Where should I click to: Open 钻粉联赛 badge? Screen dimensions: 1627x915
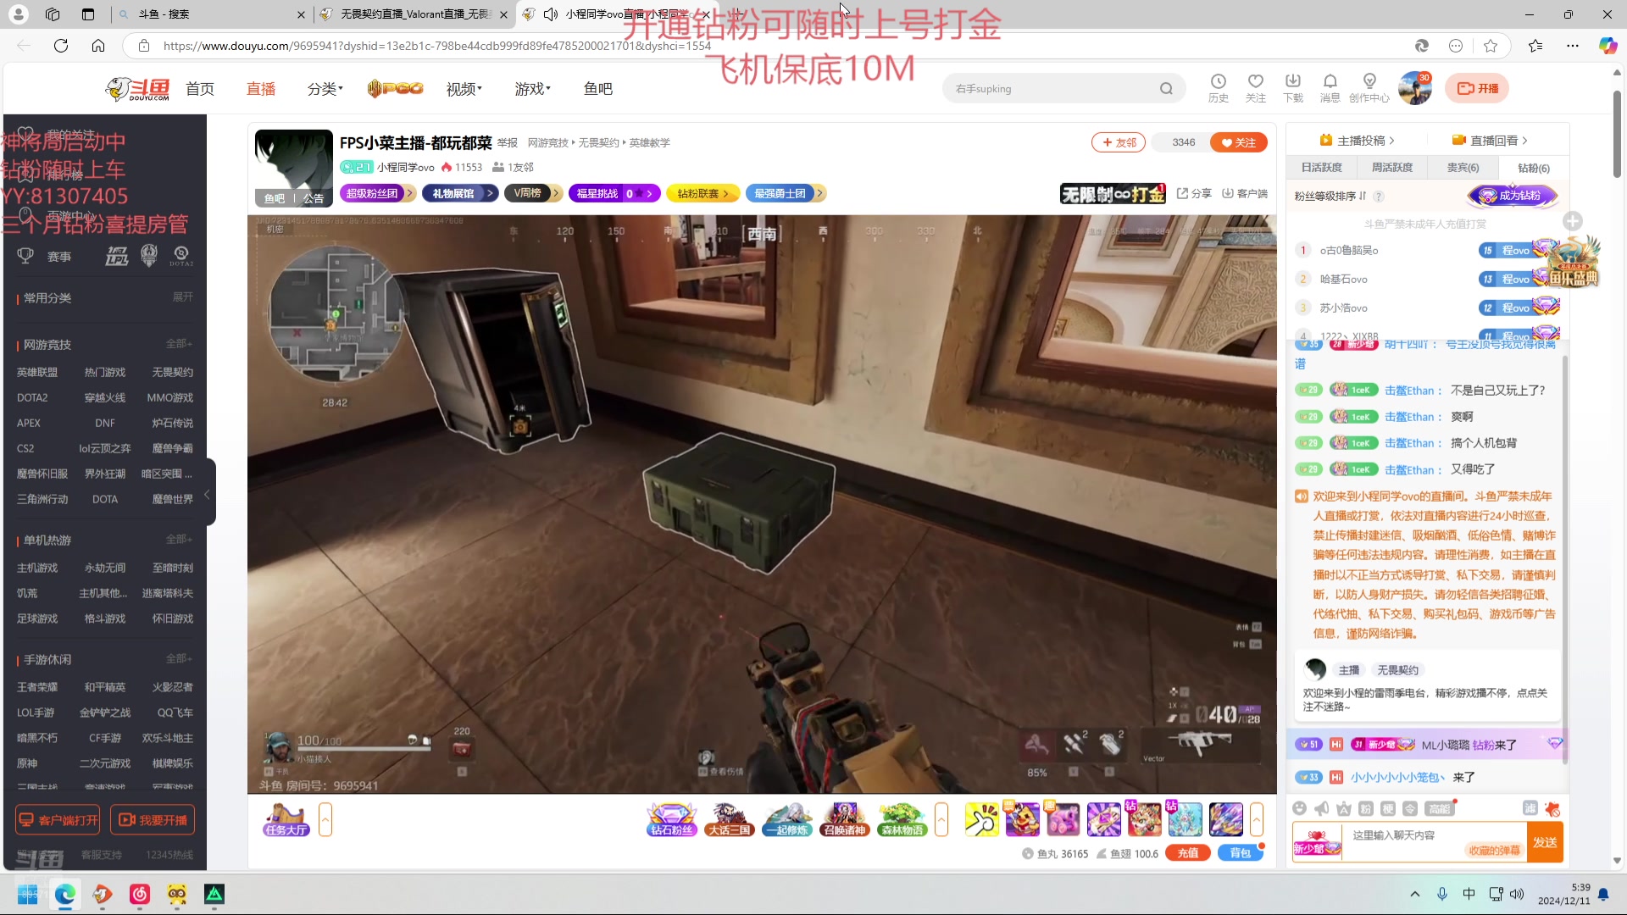(703, 193)
